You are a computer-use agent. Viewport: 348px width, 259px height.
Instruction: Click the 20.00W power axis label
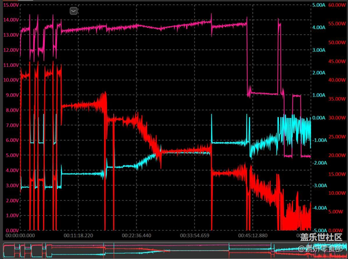pos(337,155)
